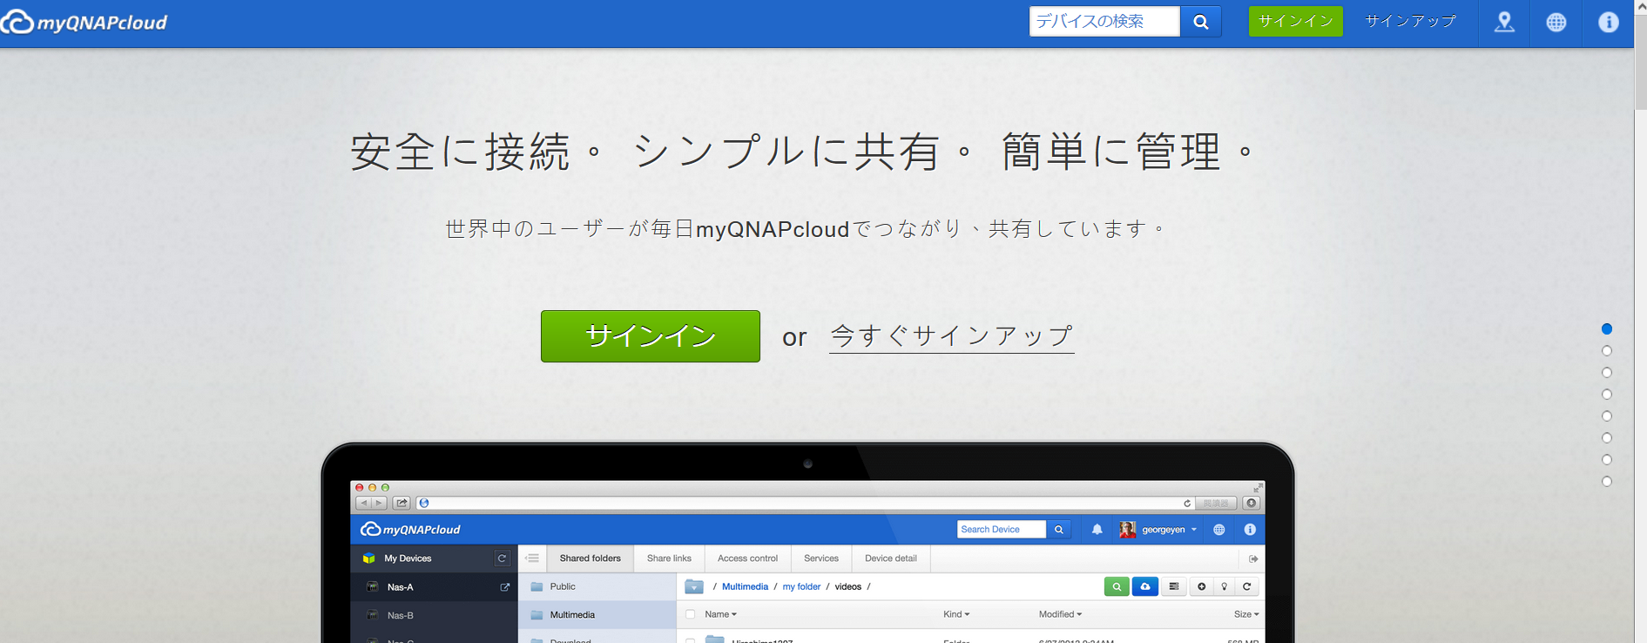Click the browser vertical scrollbar thumb
This screenshot has height=643, width=1647.
[1640, 61]
